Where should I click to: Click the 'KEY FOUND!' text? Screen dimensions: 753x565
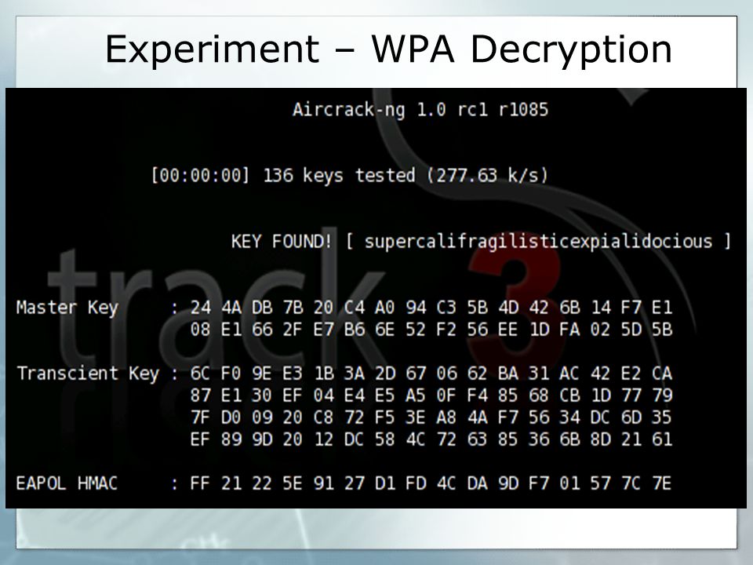282,241
